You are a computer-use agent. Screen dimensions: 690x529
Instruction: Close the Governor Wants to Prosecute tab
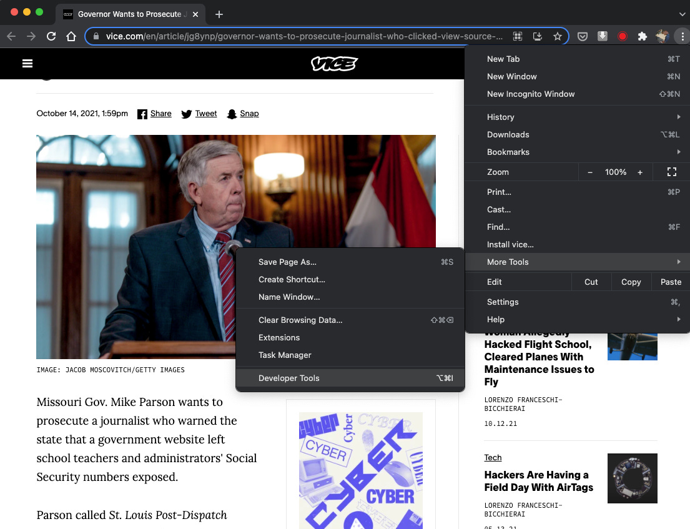click(195, 14)
